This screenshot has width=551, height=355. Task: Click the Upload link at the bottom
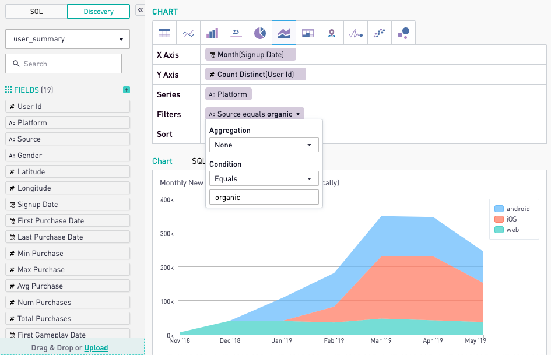(x=95, y=347)
